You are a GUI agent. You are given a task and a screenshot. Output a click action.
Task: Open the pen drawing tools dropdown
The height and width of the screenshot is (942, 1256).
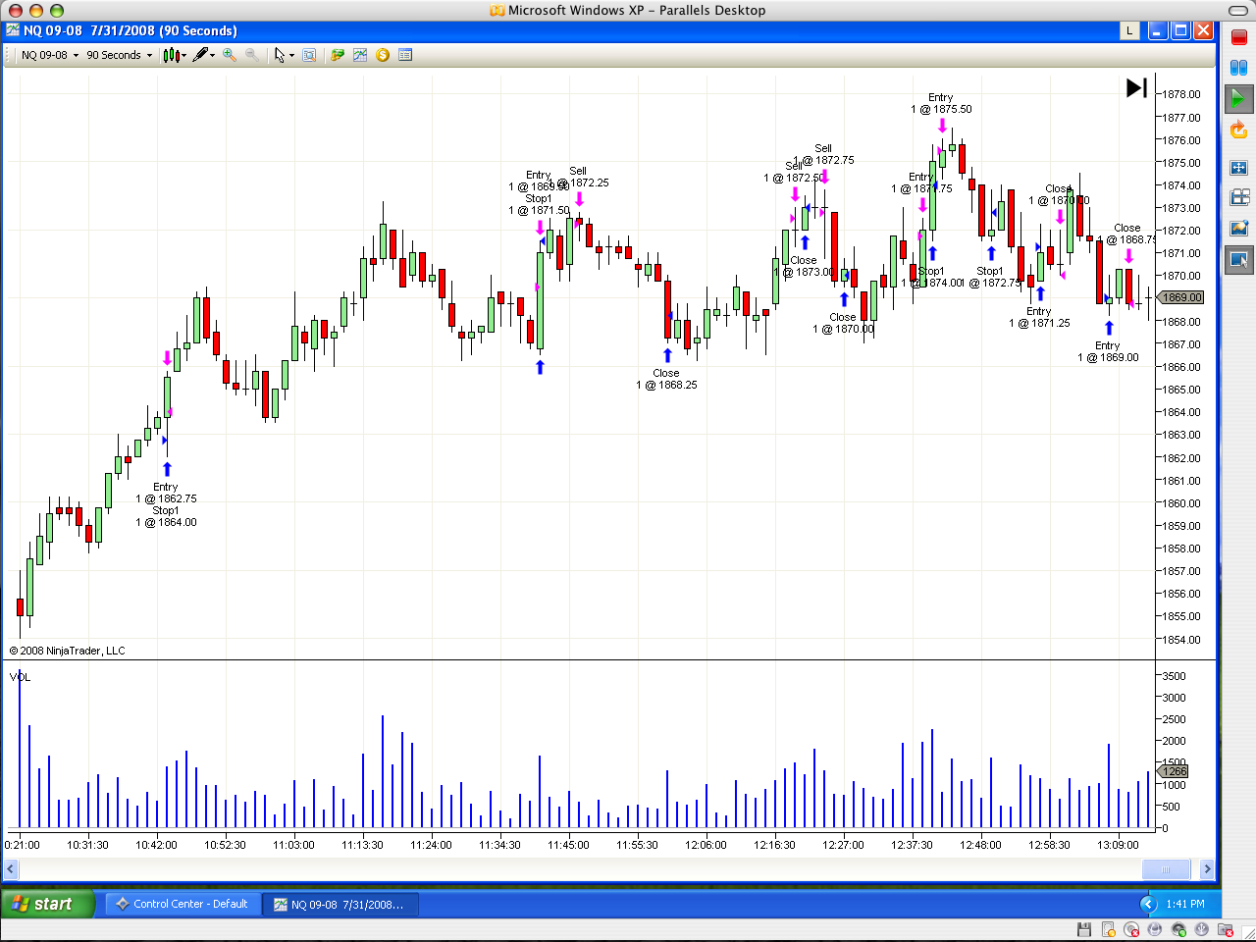204,55
